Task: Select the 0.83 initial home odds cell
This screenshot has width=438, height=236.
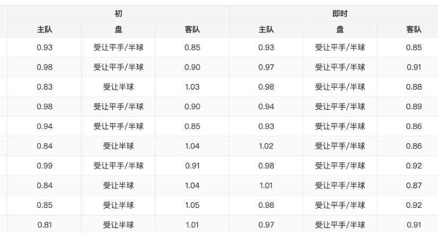Action: [x=45, y=87]
